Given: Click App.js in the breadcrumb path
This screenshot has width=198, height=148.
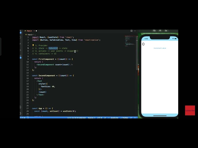Looking at the screenshot, I should point(30,35).
